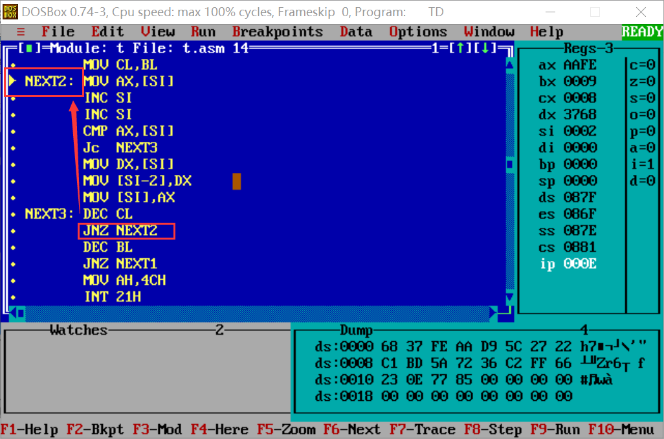
Task: Click F3-Mod in the bottom bar
Action: [x=157, y=430]
